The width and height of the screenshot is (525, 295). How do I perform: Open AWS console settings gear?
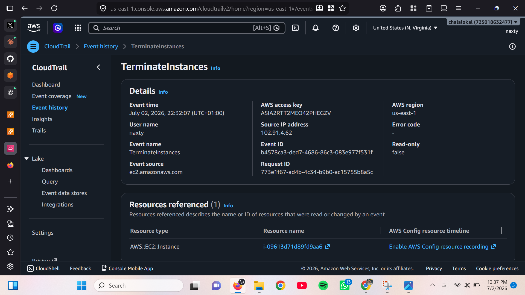356,28
